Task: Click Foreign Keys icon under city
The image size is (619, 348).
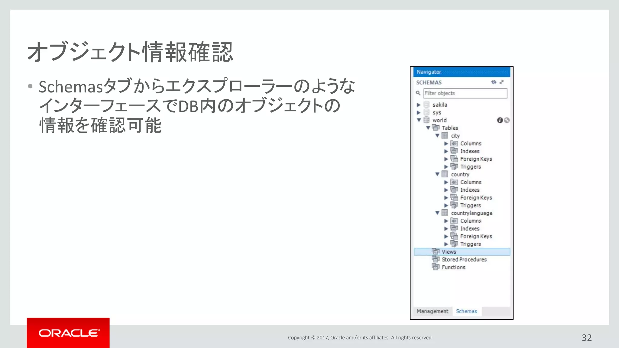Action: point(454,159)
